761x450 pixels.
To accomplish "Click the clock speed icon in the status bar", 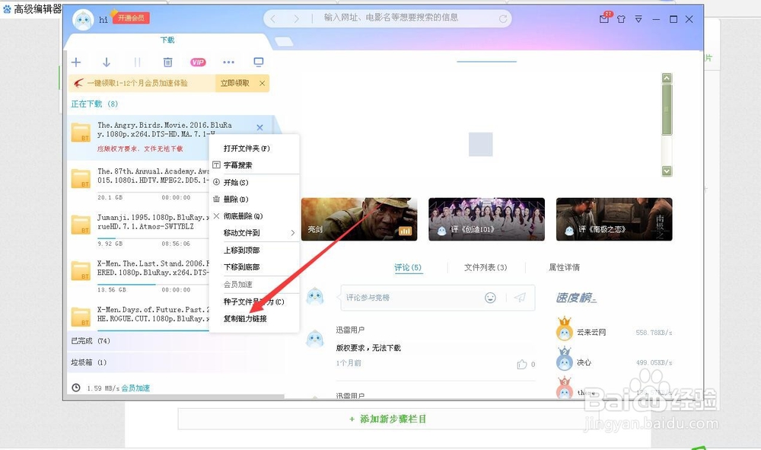I will coord(76,388).
